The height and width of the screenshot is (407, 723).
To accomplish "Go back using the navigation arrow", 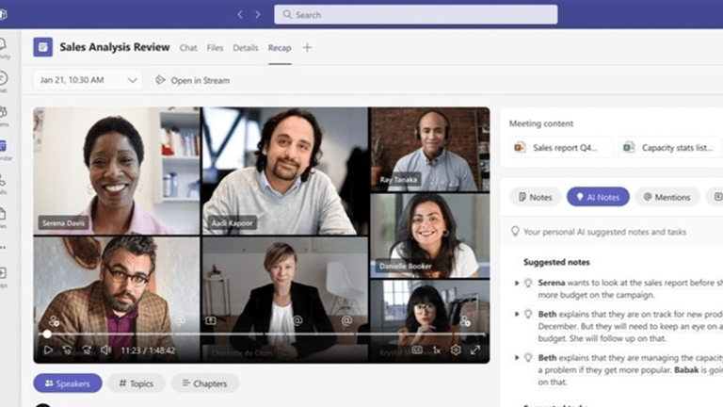I will pyautogui.click(x=240, y=14).
